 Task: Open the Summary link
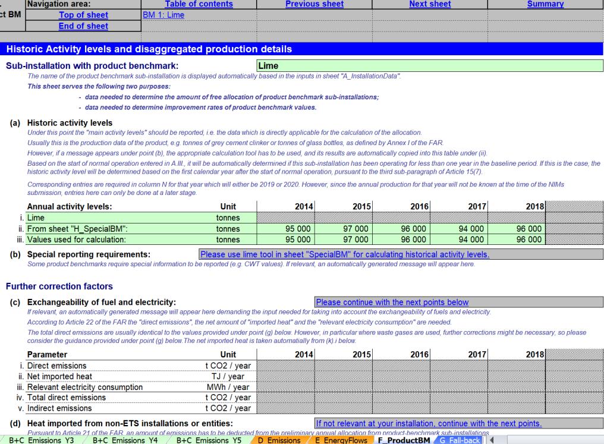tap(546, 4)
